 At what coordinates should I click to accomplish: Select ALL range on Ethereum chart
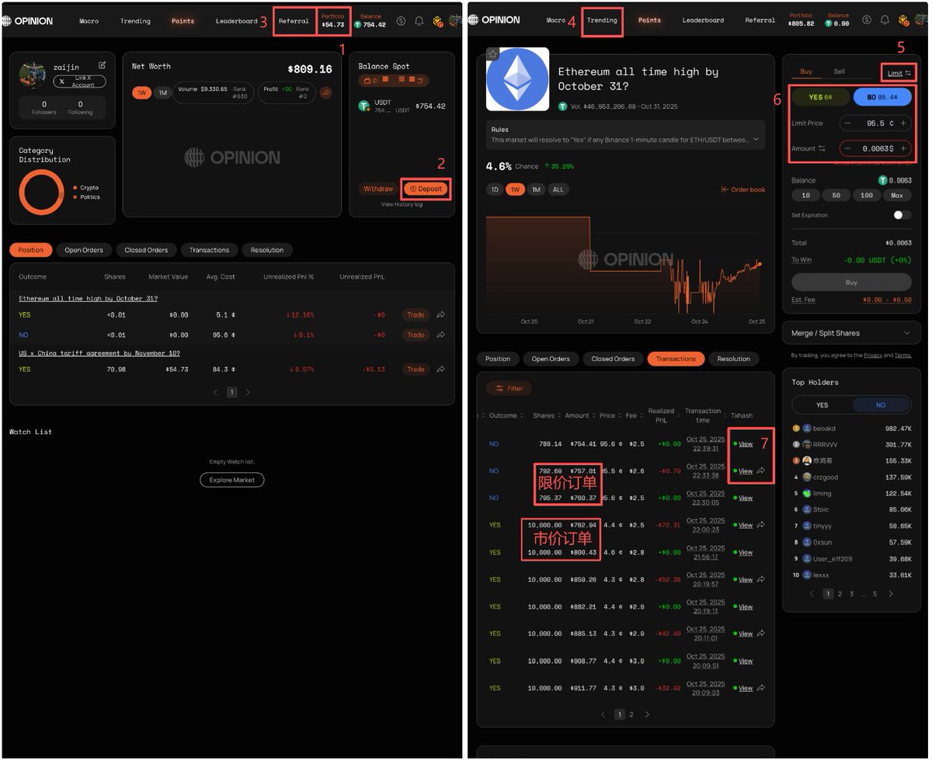pyautogui.click(x=558, y=189)
